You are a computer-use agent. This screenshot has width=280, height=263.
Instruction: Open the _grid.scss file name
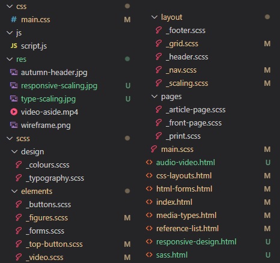click(x=182, y=44)
